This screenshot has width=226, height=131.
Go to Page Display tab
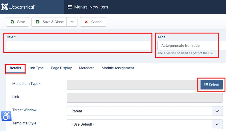[x=61, y=68]
